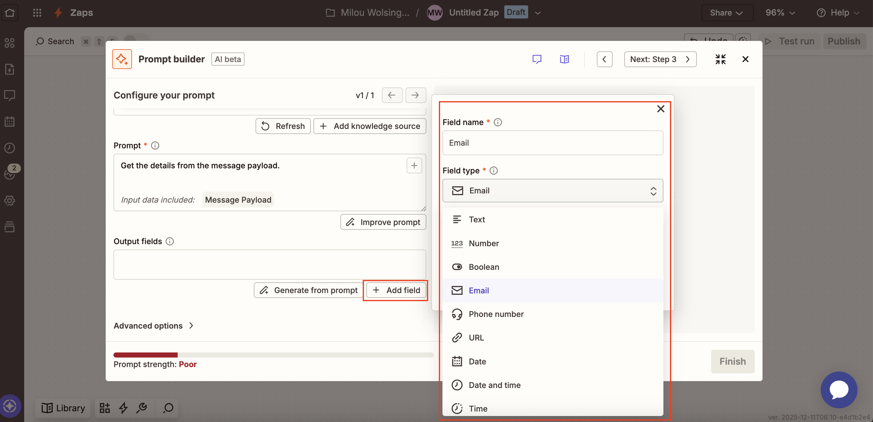The image size is (873, 422).
Task: Collapse the Prompt builder dialog window
Action: (x=720, y=59)
